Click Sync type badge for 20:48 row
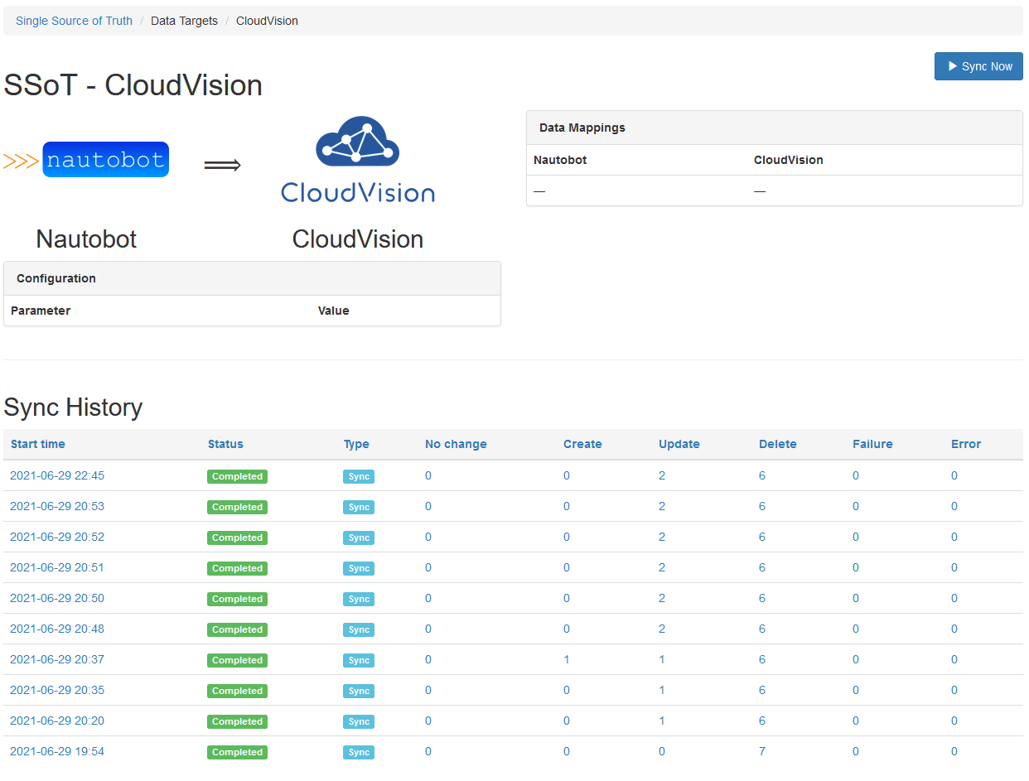 coord(359,629)
